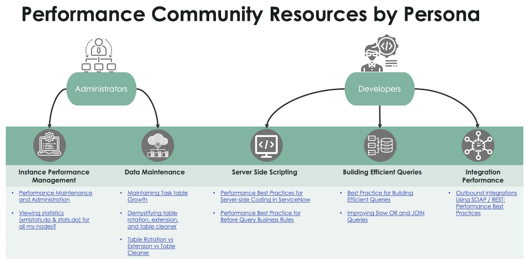
Task: Select the Server Side Scripting code monitor icon
Action: click(266, 145)
